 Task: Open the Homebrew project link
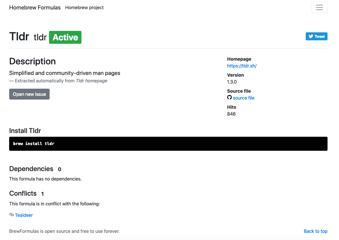pyautogui.click(x=84, y=7)
